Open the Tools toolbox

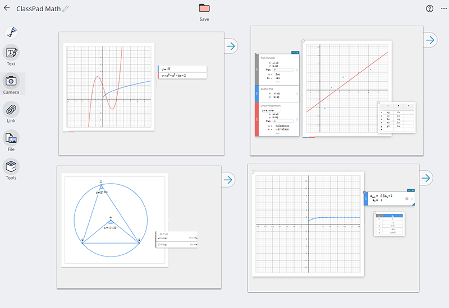point(11,166)
